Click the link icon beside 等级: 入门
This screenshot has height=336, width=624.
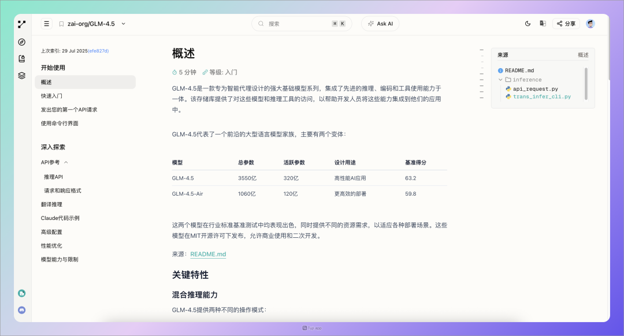(205, 72)
